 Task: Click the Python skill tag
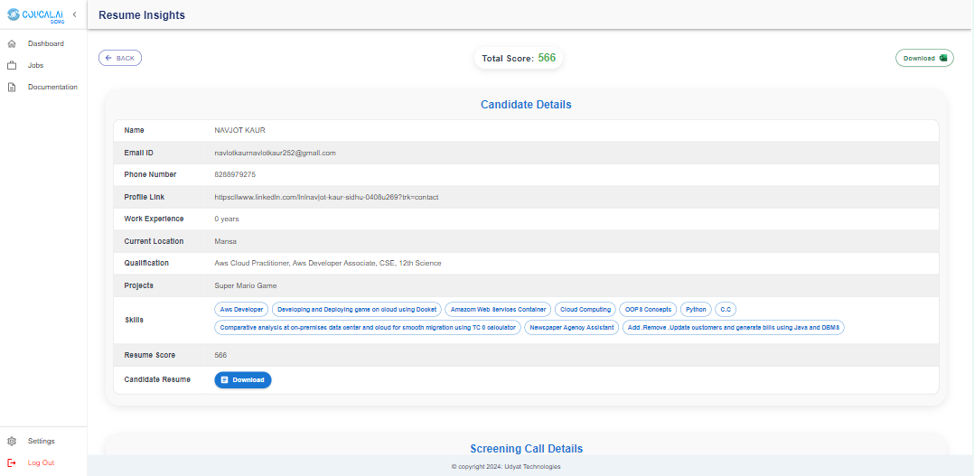[x=695, y=309]
